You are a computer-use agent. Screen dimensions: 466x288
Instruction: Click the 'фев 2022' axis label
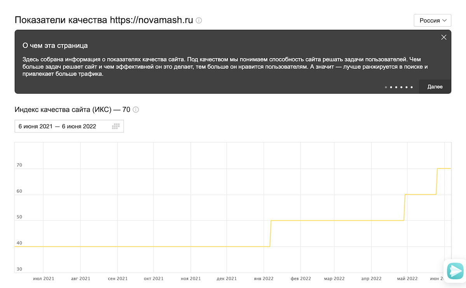coord(301,279)
